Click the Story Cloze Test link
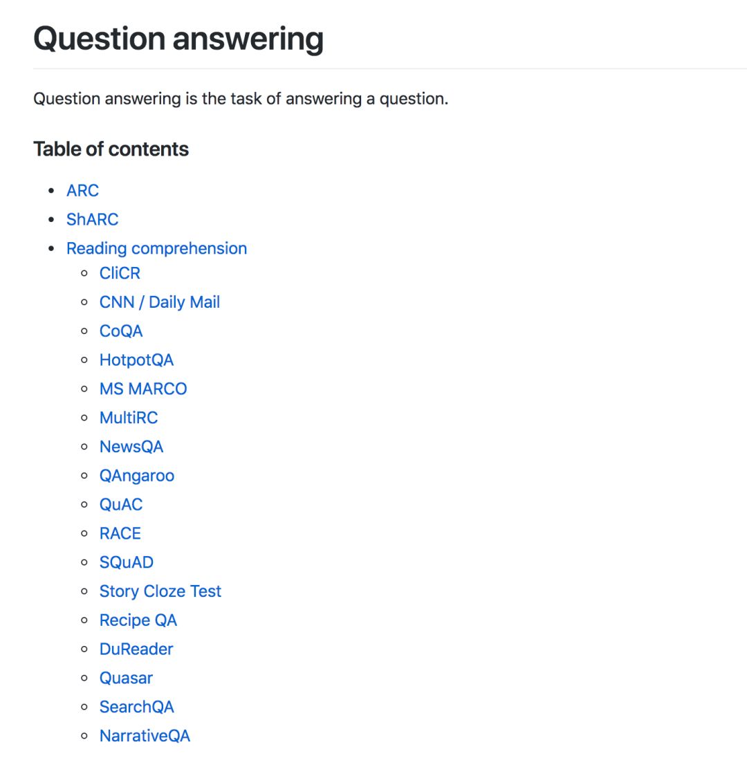 coord(160,591)
